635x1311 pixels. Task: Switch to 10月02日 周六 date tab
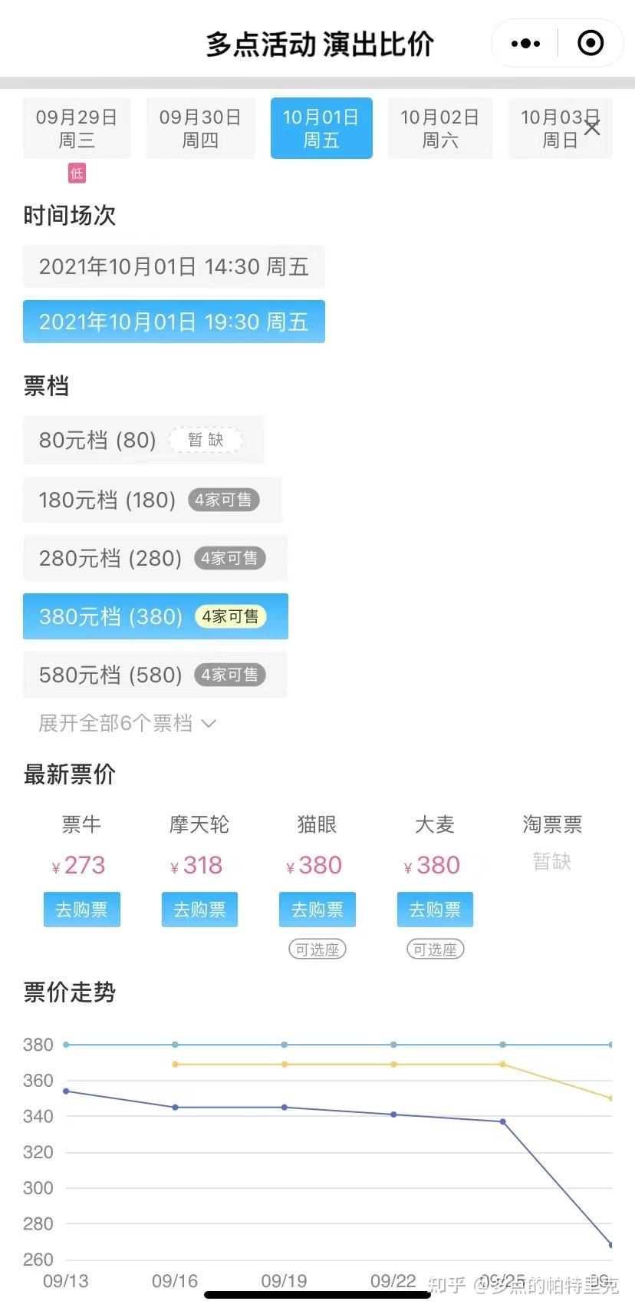[439, 128]
